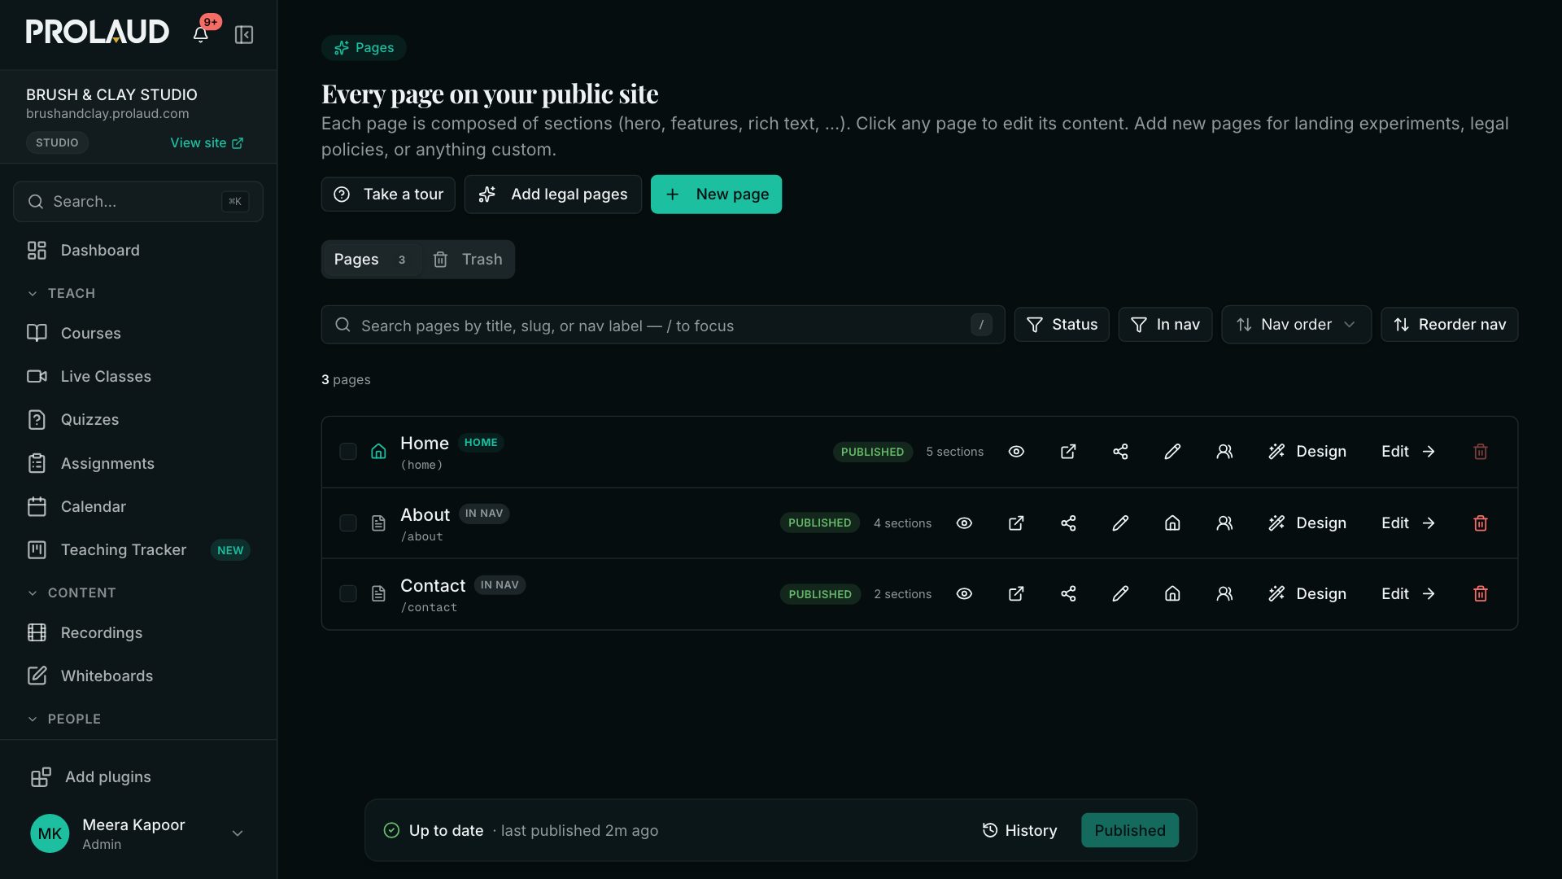Delete the Contact page trash icon
This screenshot has height=879, width=1562.
coord(1481,594)
